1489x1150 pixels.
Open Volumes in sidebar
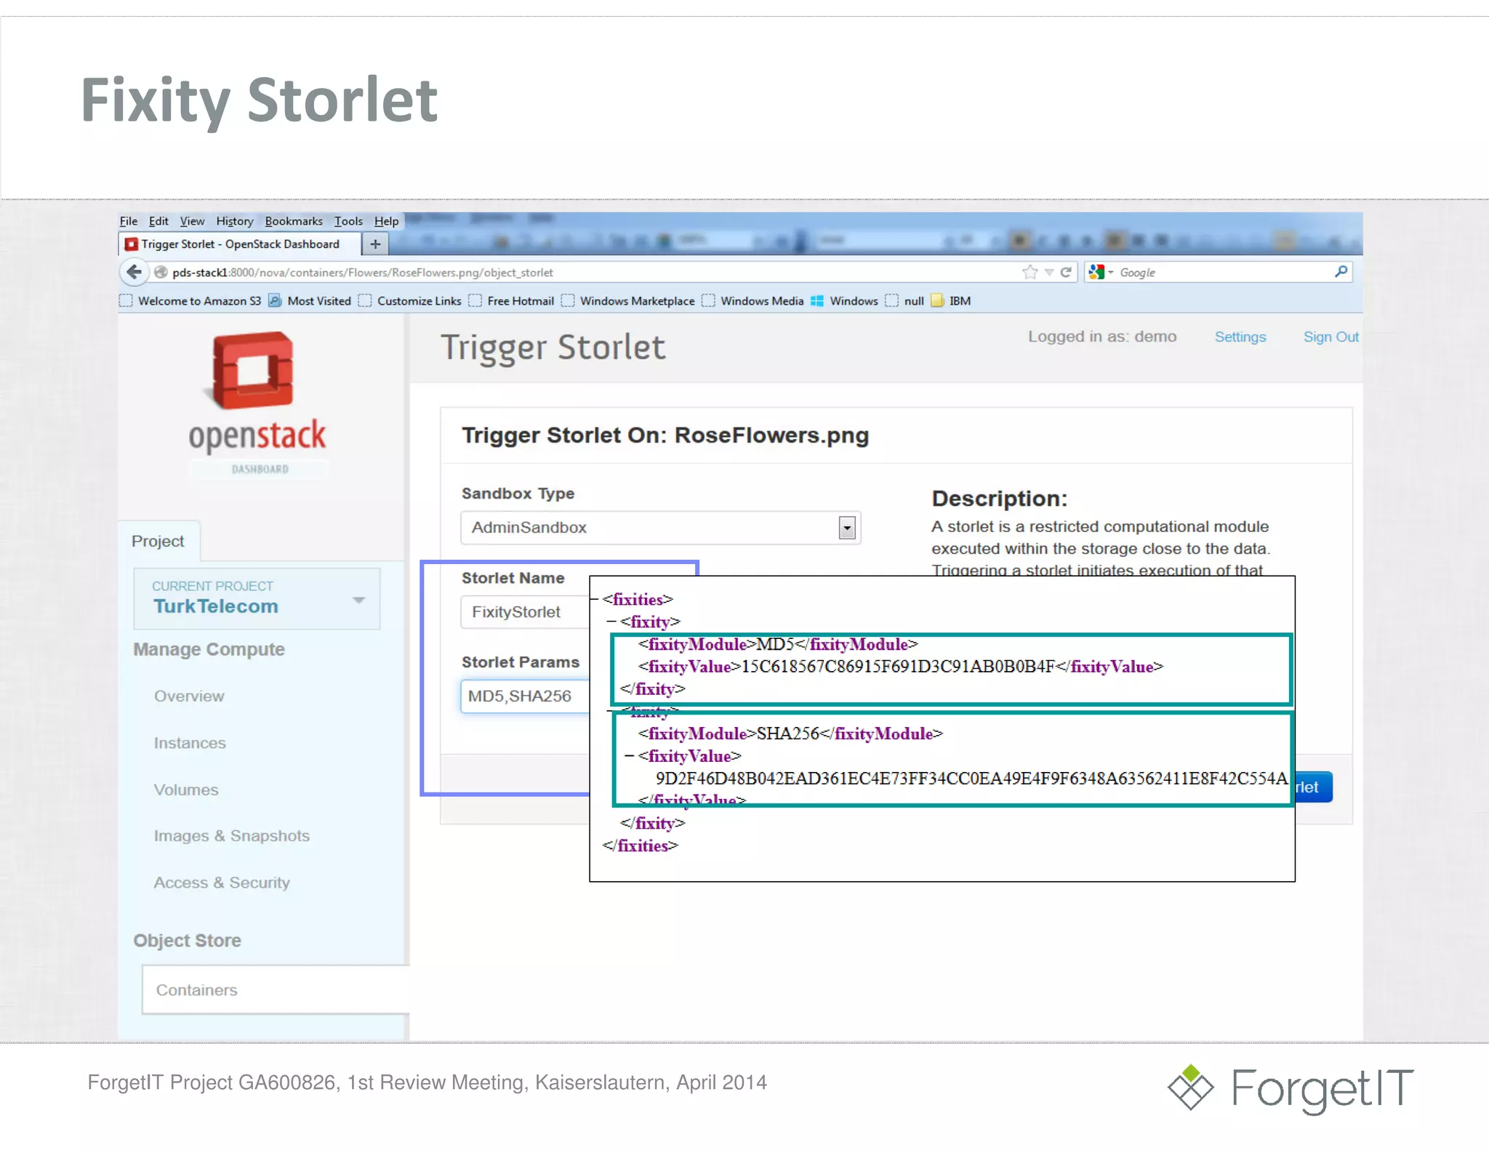click(x=186, y=789)
